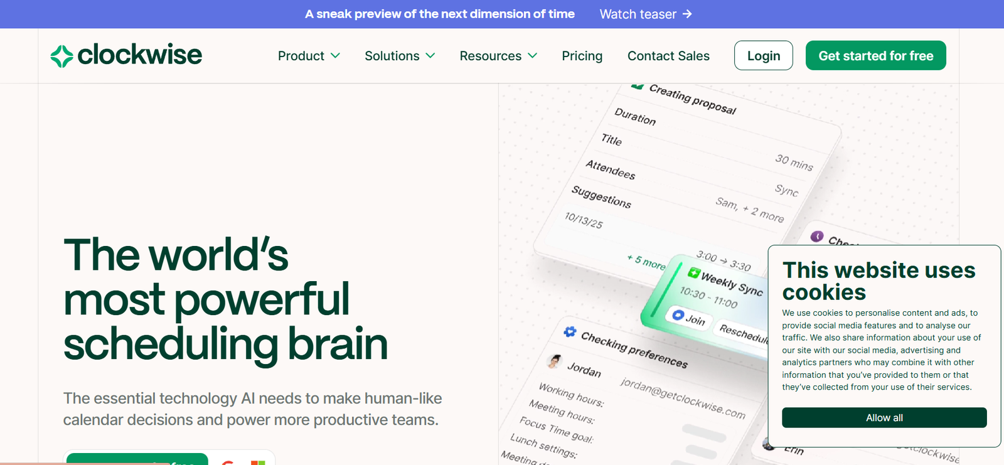Click the arrow next to Watch teaser
1004x465 pixels.
[688, 14]
